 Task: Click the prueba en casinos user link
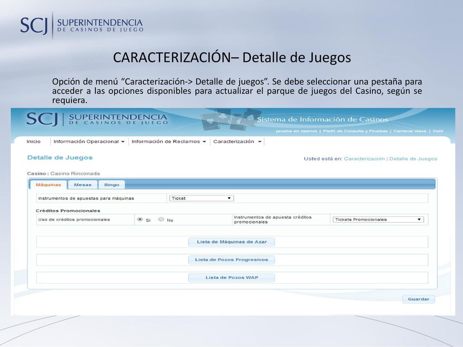pos(297,131)
